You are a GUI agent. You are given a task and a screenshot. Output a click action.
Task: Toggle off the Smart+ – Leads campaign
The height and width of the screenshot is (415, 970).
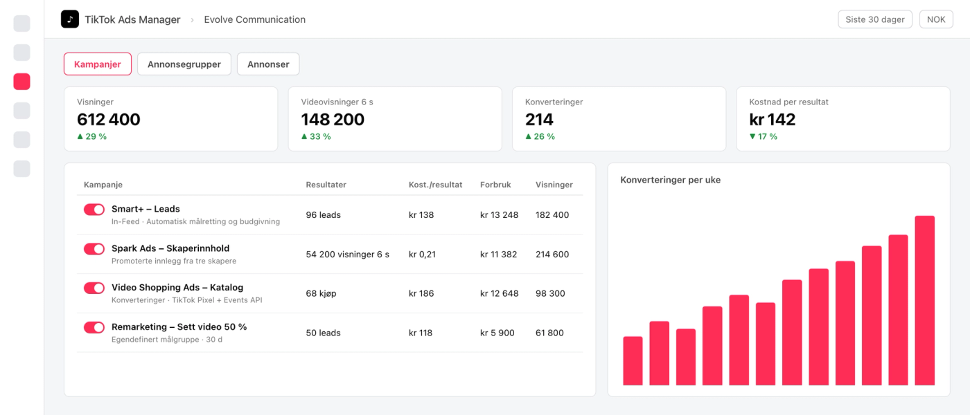point(94,209)
